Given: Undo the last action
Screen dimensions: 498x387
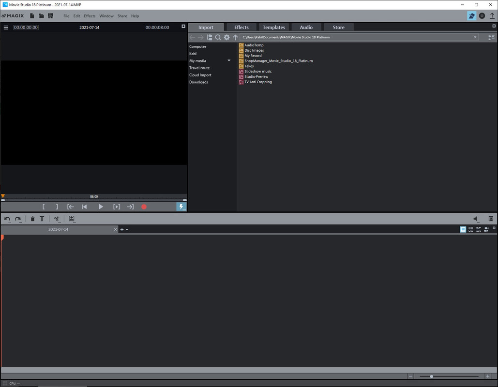Looking at the screenshot, I should (7, 219).
